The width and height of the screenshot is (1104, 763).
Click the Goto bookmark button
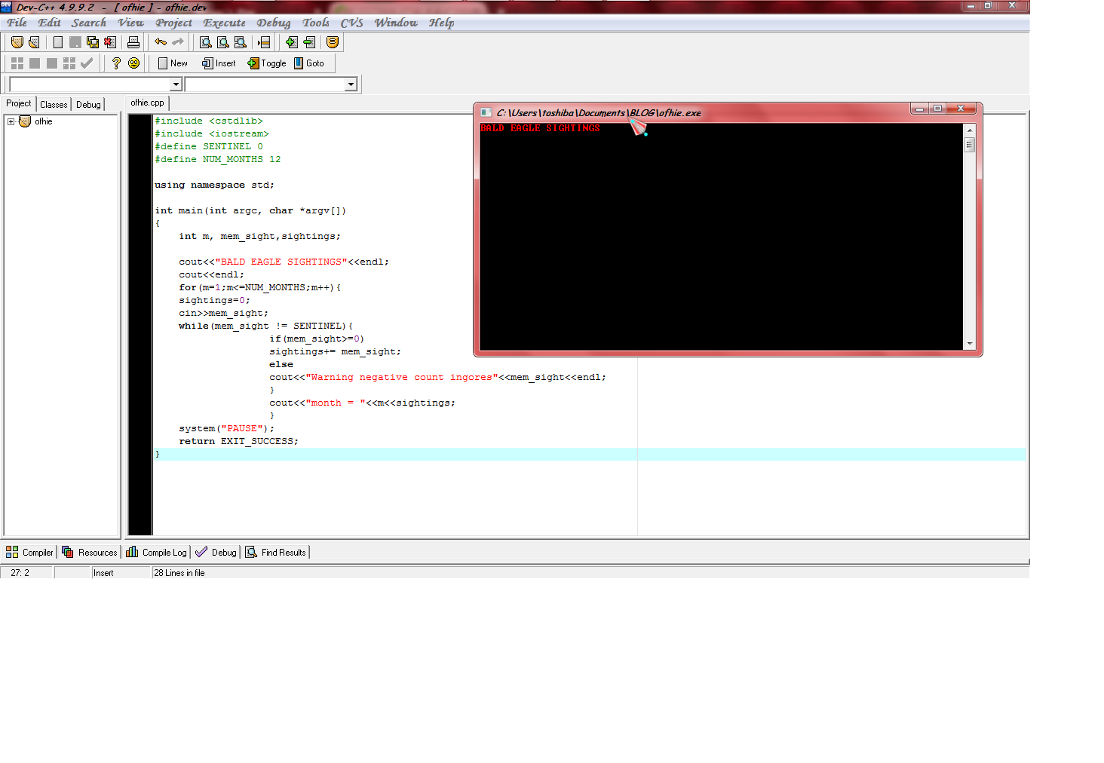point(309,63)
